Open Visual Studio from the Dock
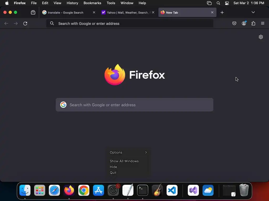Screen dimensions: 269x201 193,190
